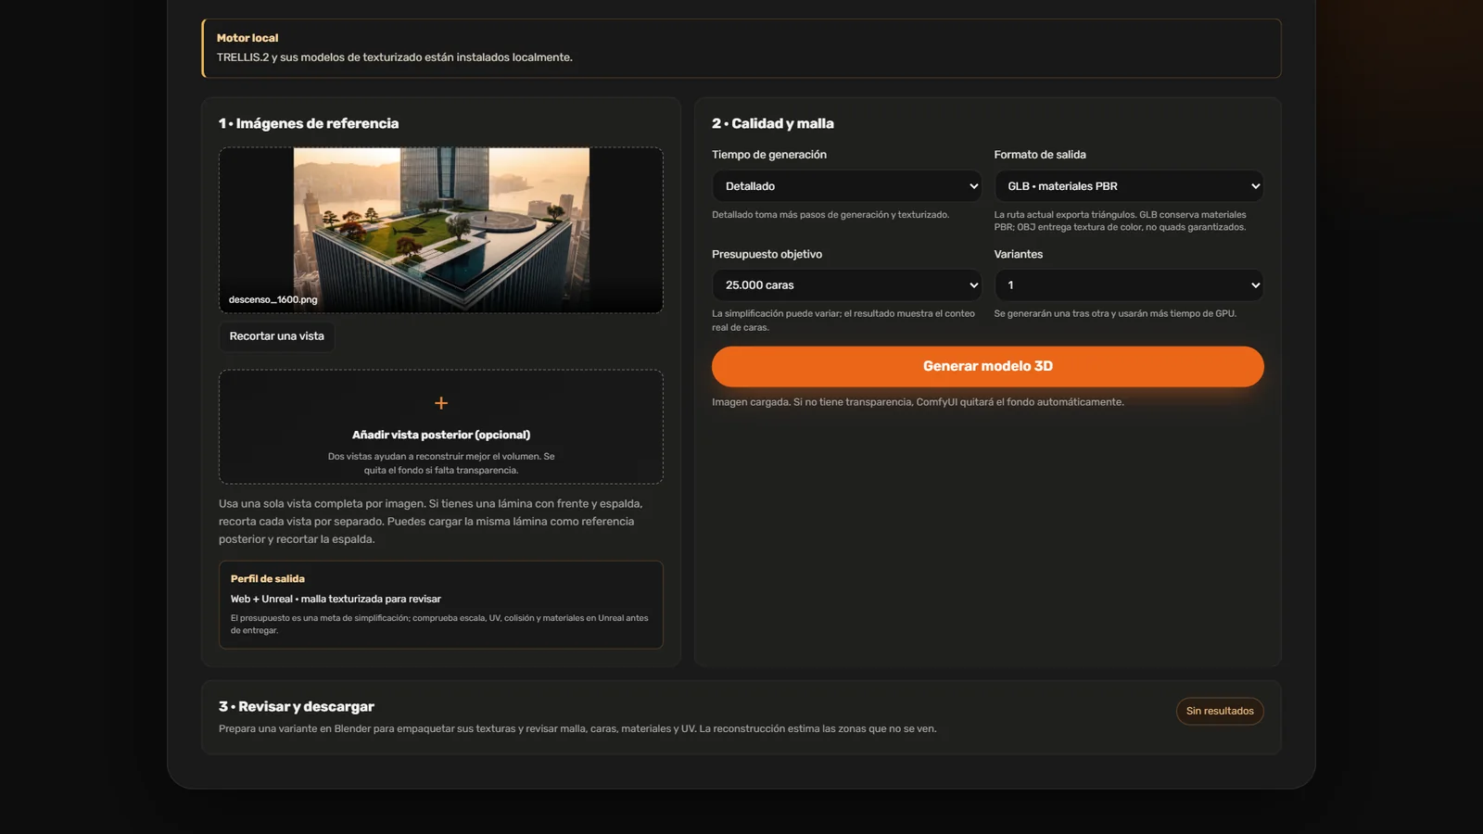The width and height of the screenshot is (1483, 834).
Task: Click the descenso_1600.png file name label
Action: [273, 299]
